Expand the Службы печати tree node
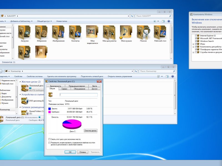222x166 pixels. pyautogui.click(x=193, y=52)
